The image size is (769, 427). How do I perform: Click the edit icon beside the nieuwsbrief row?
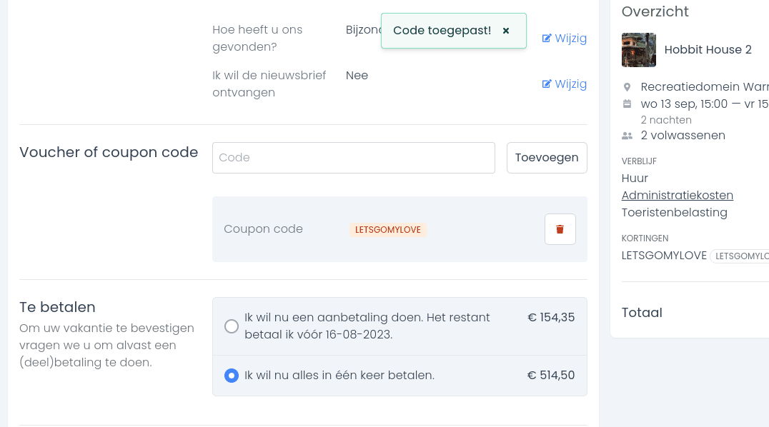(x=547, y=84)
